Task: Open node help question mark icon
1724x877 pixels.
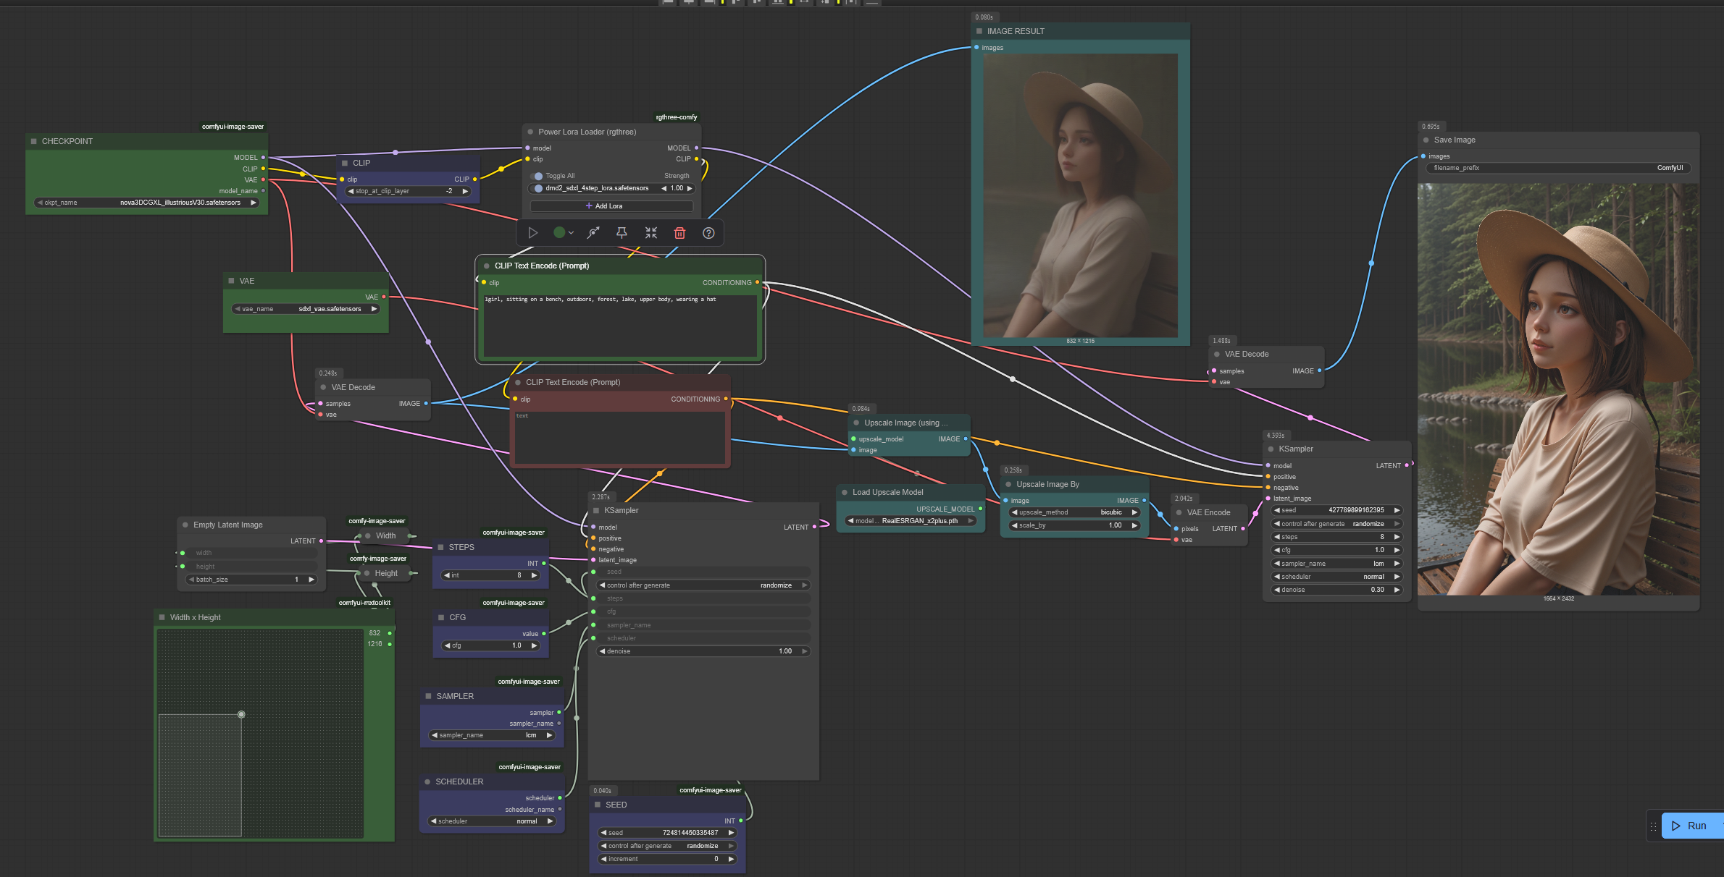Action: click(x=708, y=233)
